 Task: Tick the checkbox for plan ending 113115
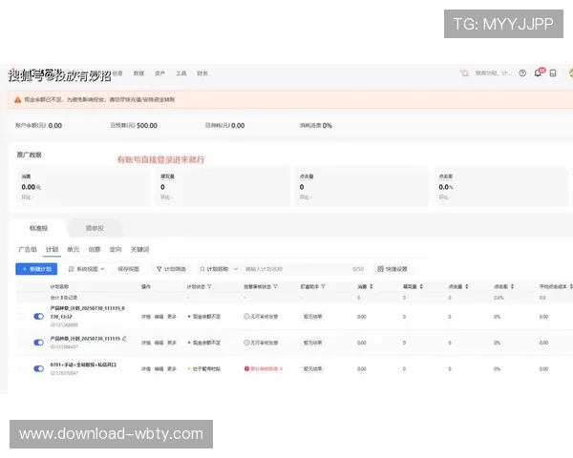pyautogui.click(x=22, y=343)
